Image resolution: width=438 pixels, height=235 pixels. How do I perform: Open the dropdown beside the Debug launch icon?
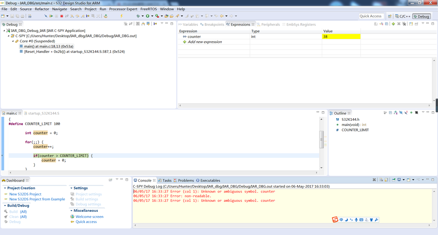[x=143, y=16]
